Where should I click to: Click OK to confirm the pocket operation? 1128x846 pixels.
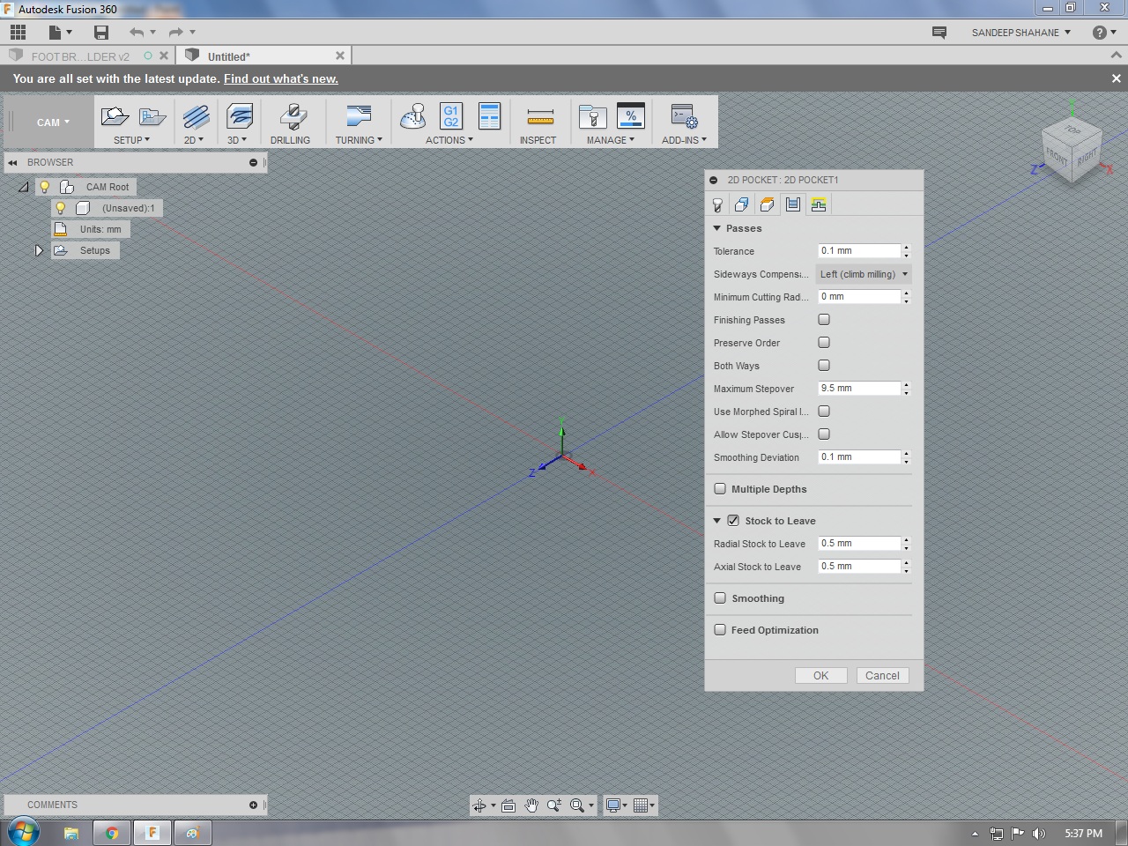click(x=820, y=675)
